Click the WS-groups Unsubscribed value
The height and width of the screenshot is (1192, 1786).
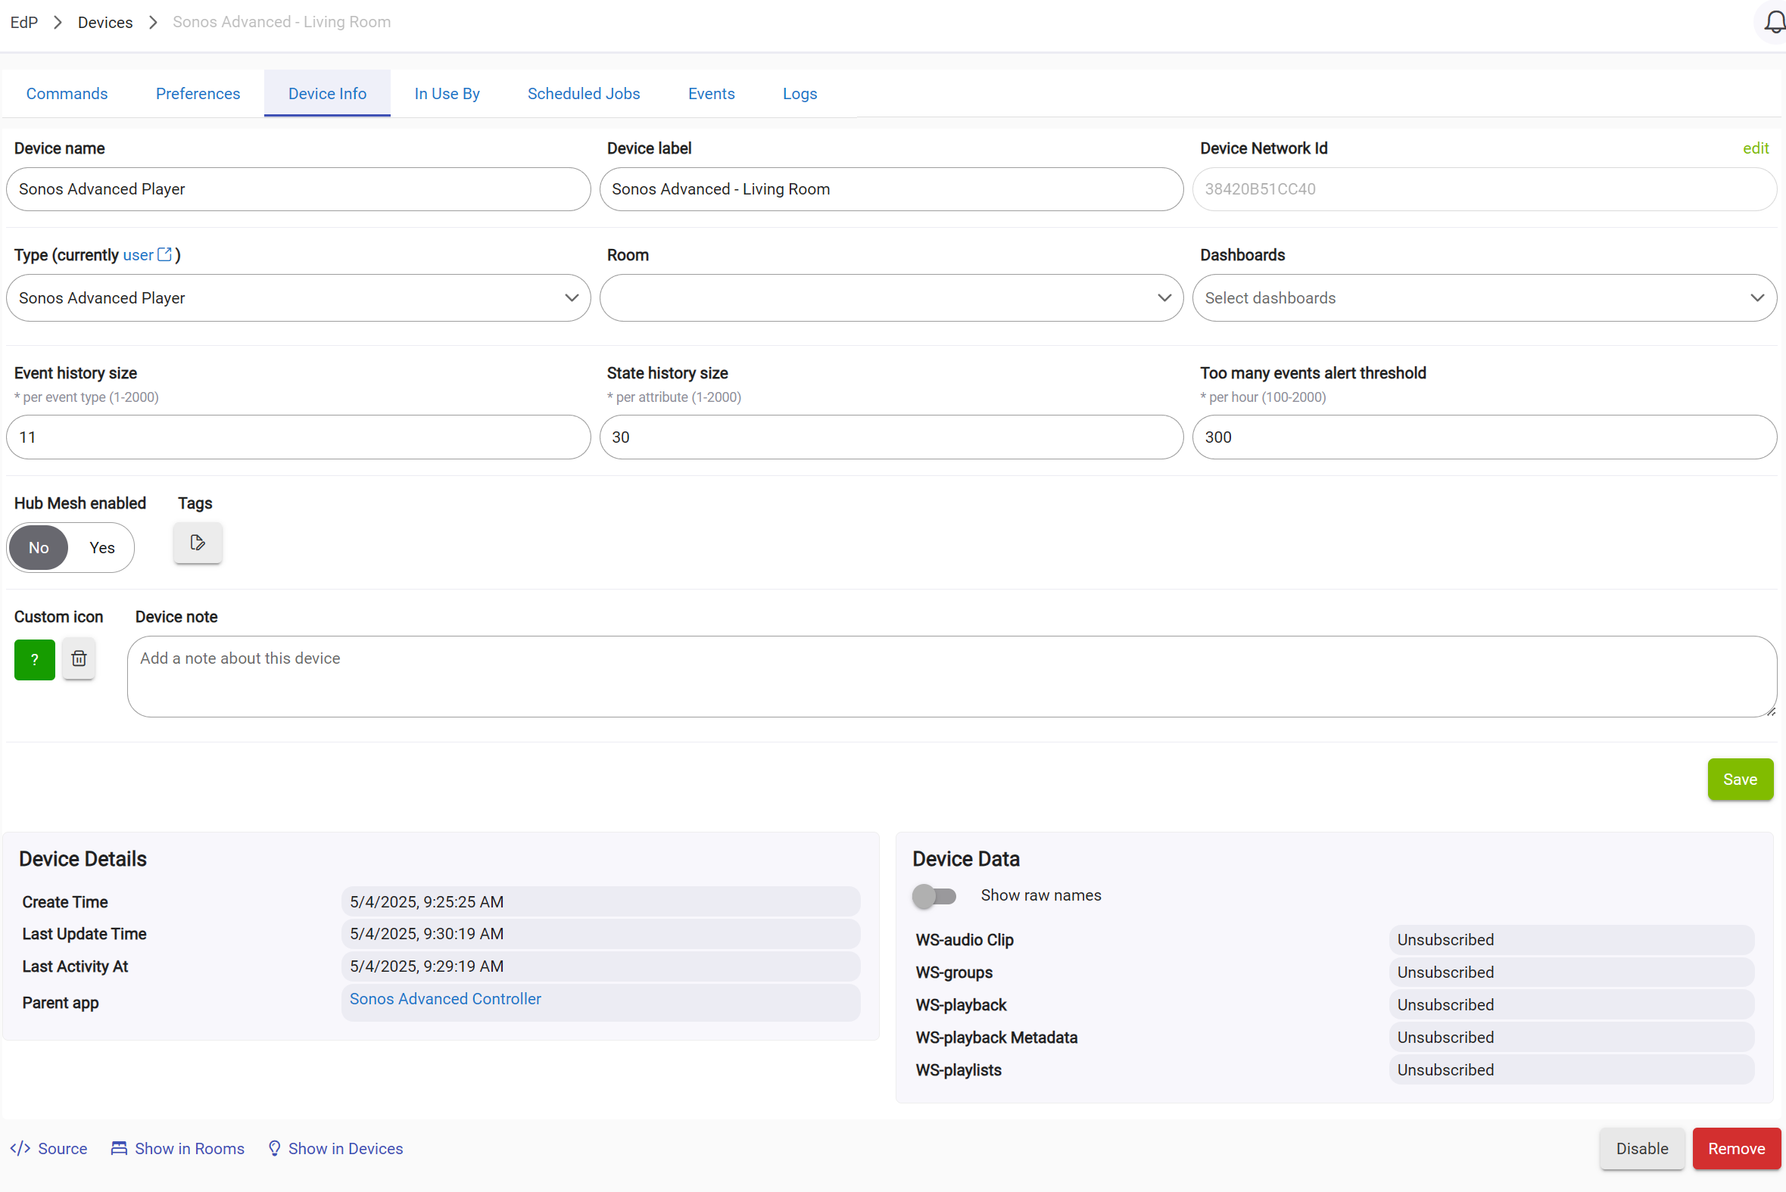(1572, 973)
